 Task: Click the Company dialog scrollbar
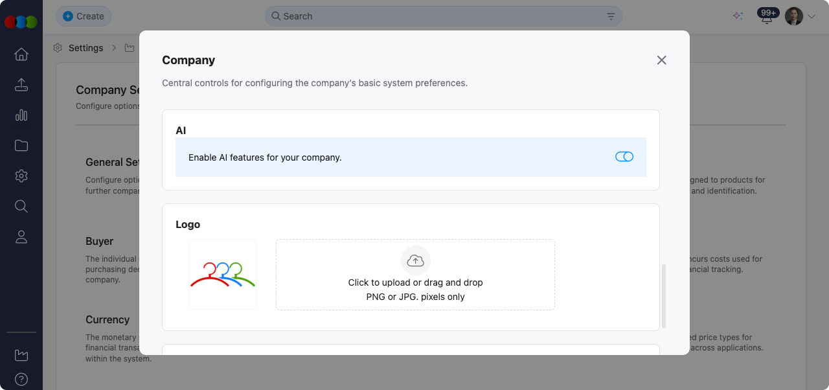[x=663, y=296]
